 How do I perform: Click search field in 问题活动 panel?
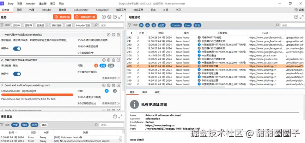[292, 25]
